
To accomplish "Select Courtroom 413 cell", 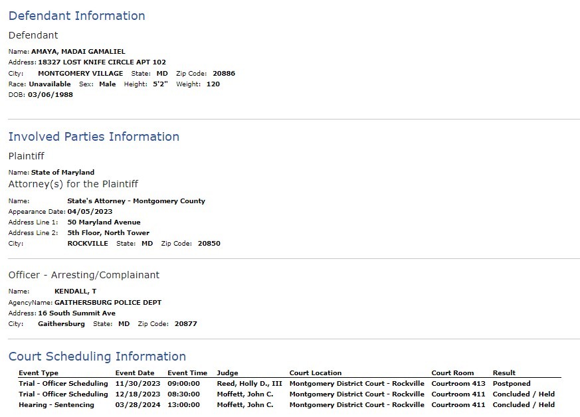I will [x=458, y=384].
